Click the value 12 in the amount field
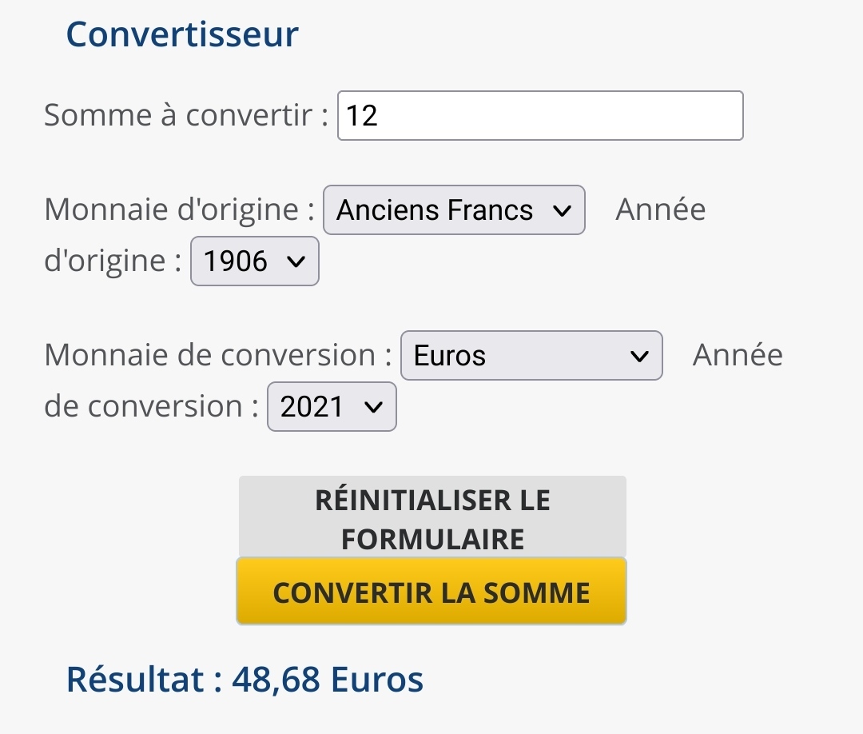Image resolution: width=863 pixels, height=734 pixels. point(362,117)
